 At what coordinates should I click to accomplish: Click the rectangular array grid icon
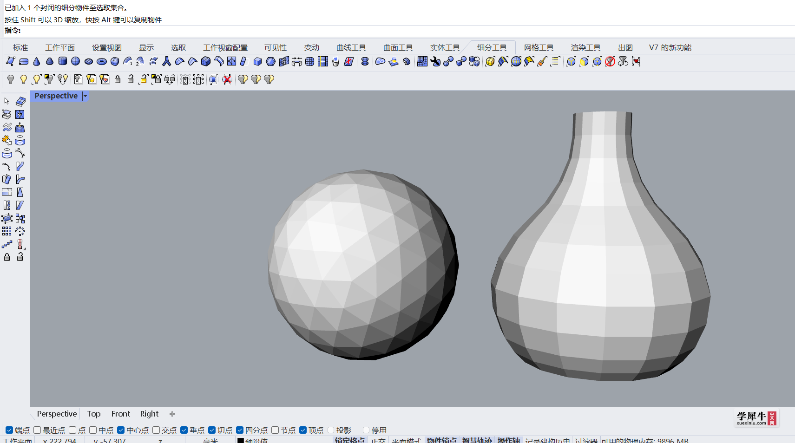point(7,231)
